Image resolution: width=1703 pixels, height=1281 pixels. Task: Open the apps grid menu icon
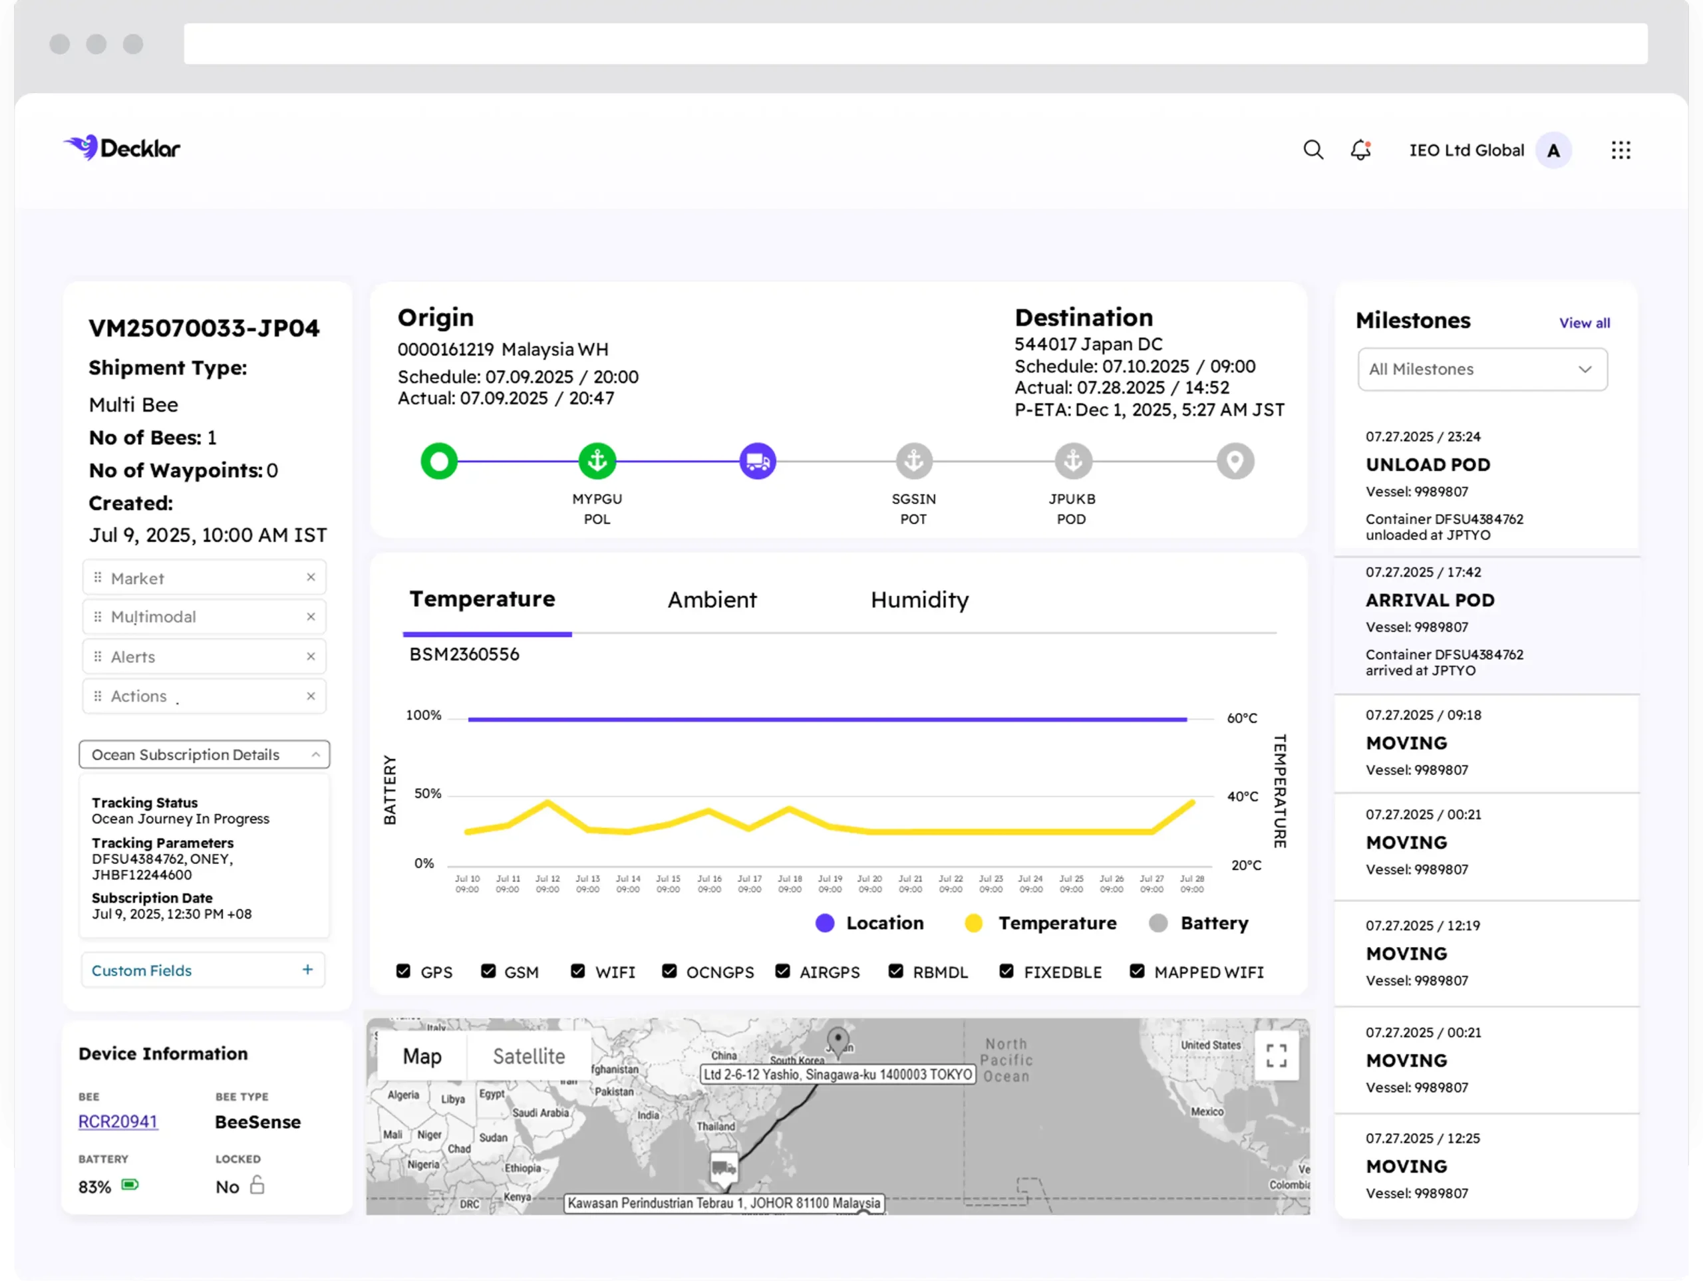tap(1621, 150)
